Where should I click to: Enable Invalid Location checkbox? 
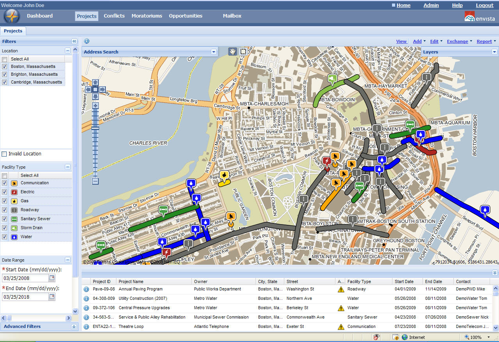[x=4, y=154]
